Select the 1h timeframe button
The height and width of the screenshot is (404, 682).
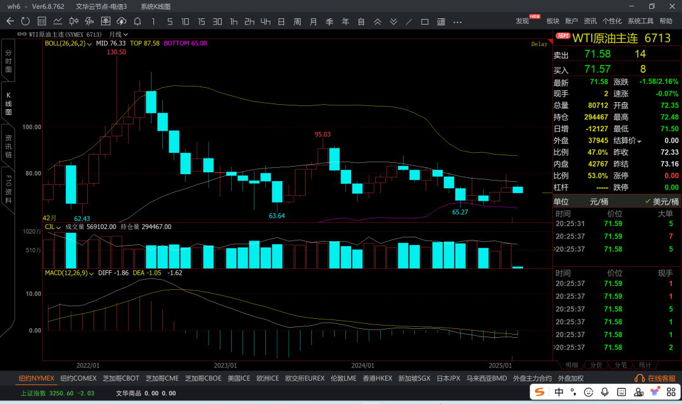tap(234, 21)
